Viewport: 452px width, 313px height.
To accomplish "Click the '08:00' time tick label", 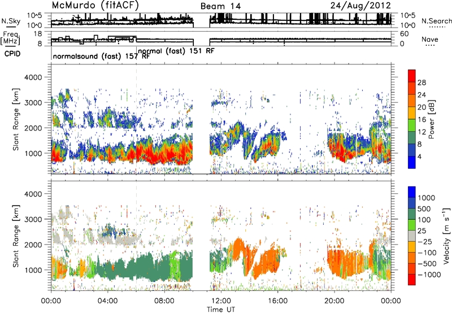I will [x=164, y=301].
